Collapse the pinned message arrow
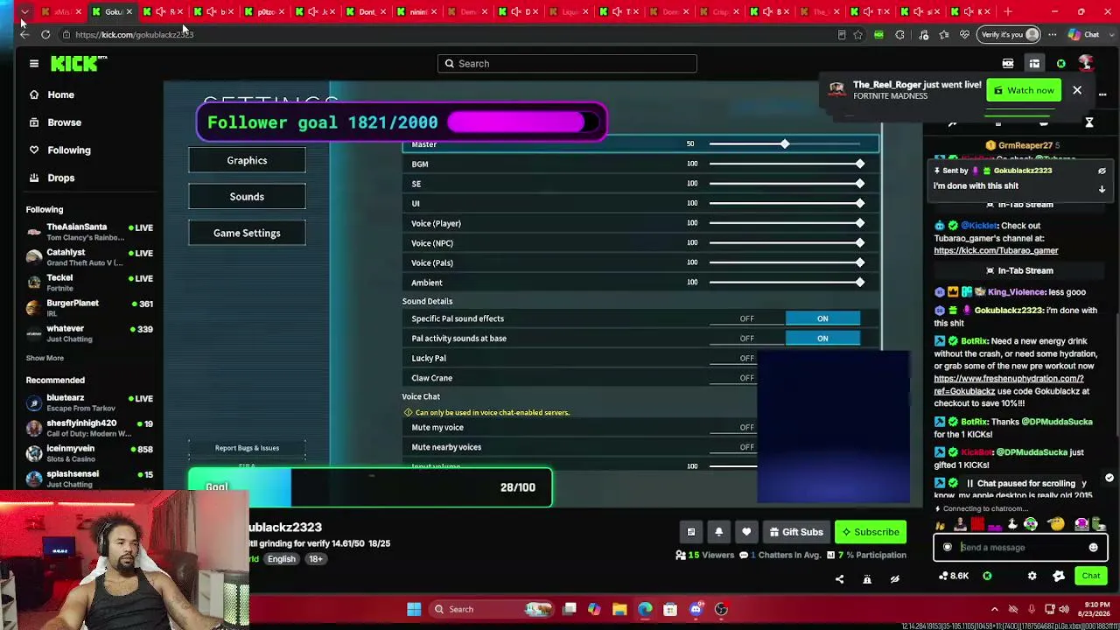1120x630 pixels. [1102, 188]
